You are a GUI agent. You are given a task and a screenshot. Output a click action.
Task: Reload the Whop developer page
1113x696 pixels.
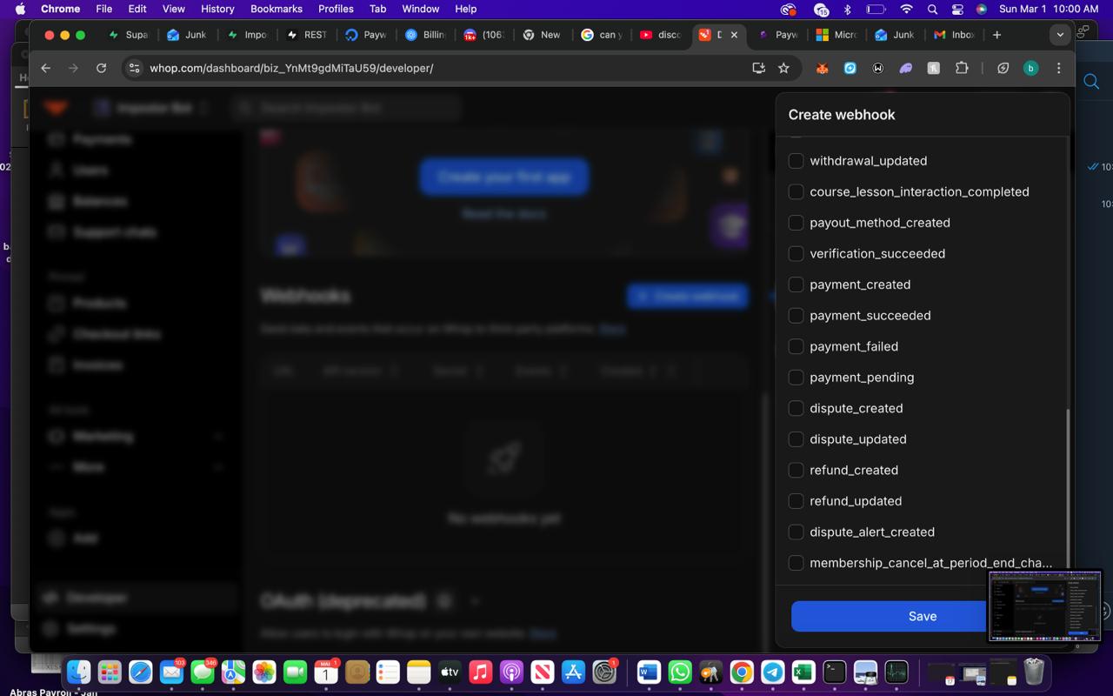click(x=101, y=68)
